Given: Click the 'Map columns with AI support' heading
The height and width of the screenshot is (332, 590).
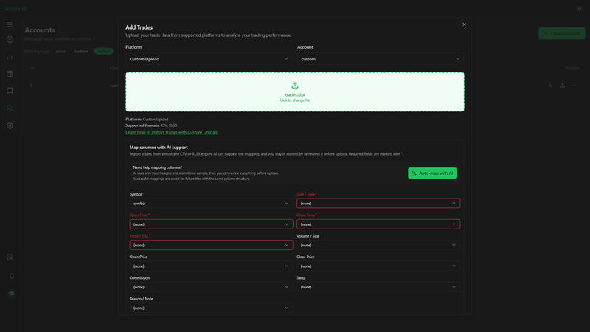Looking at the screenshot, I should coord(159,147).
